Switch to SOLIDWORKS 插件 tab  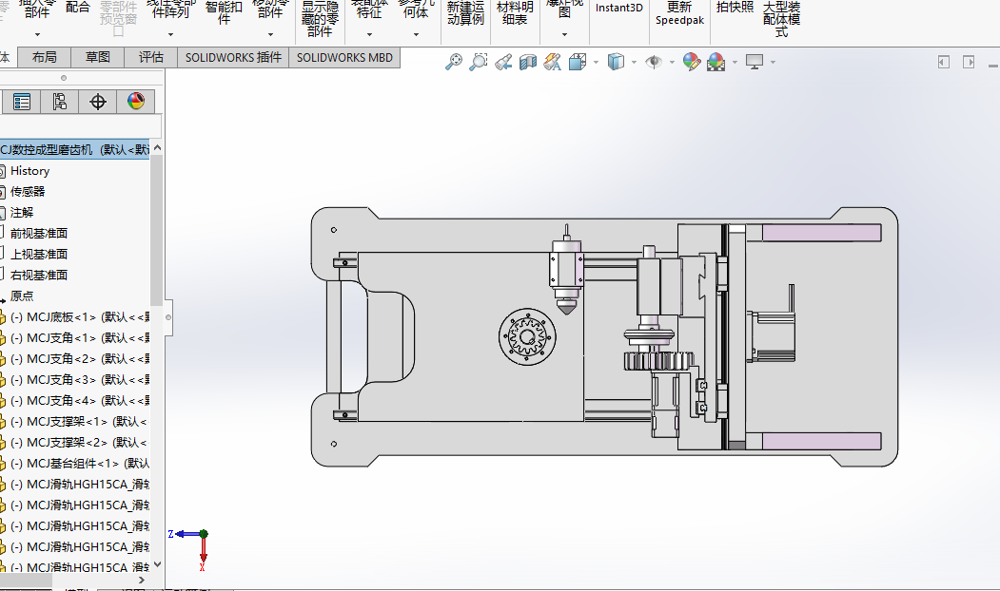[x=233, y=57]
